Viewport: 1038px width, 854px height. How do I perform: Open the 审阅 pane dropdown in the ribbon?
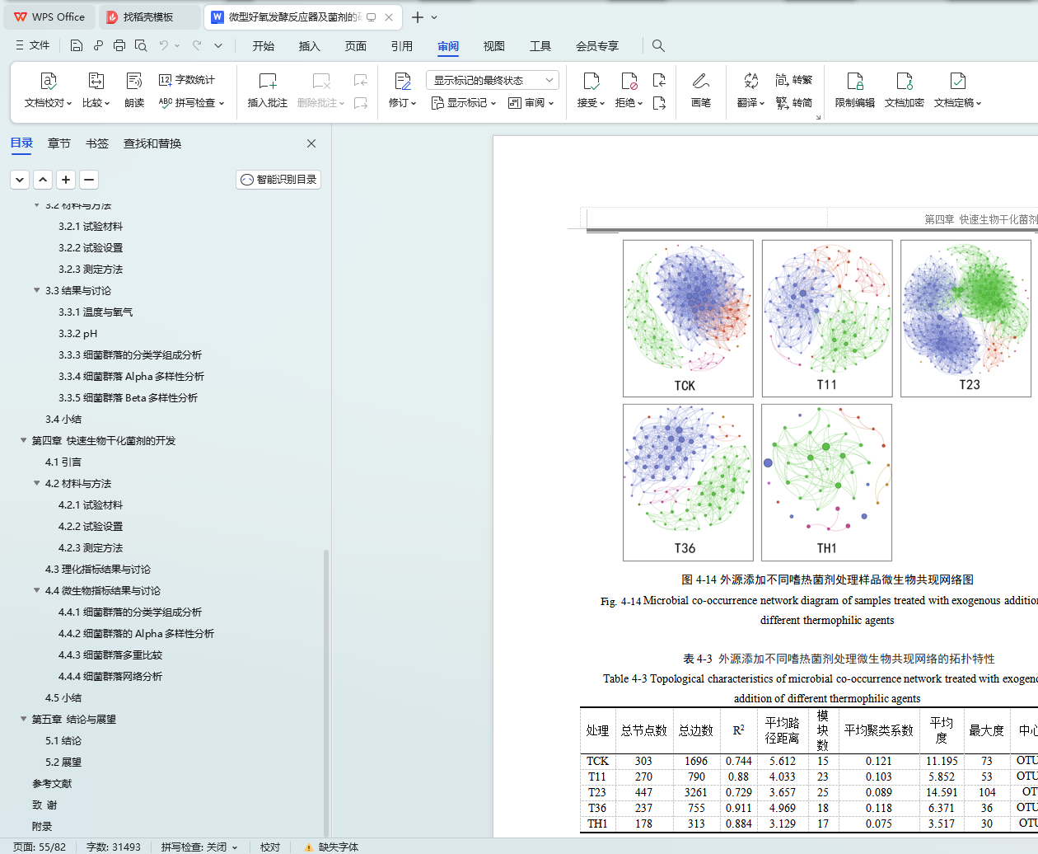pyautogui.click(x=531, y=103)
